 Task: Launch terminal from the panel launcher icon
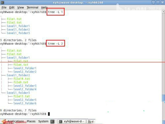(x=52, y=121)
